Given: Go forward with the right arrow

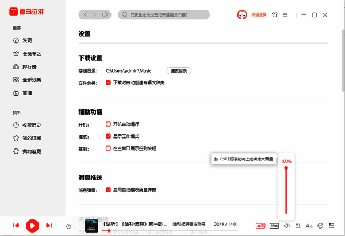Looking at the screenshot, I should click(95, 15).
